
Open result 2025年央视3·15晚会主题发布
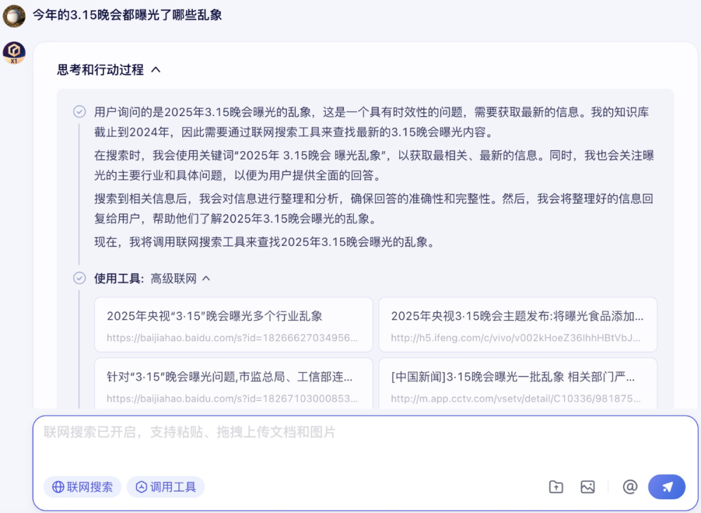(518, 325)
